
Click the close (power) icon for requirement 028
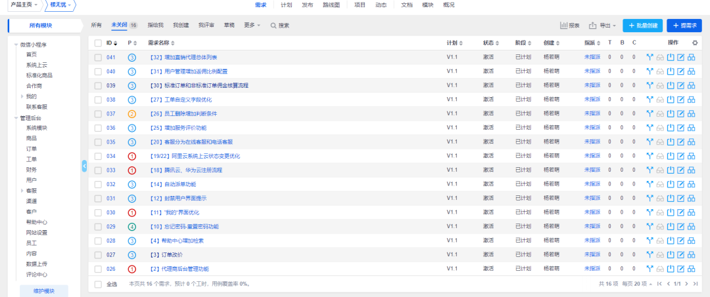(x=671, y=241)
